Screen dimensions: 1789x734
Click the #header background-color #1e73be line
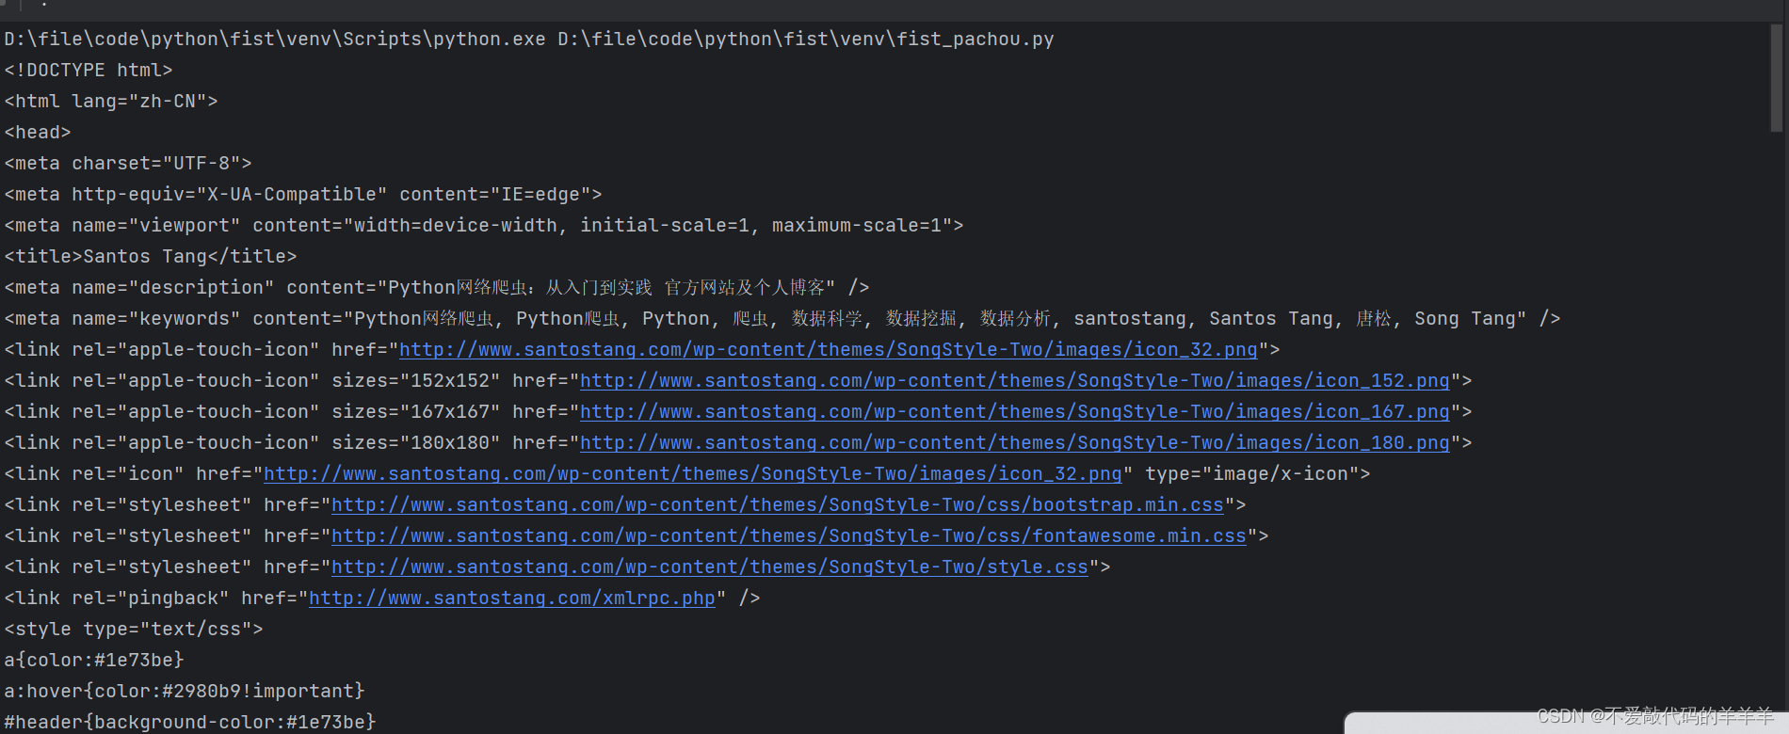(190, 722)
